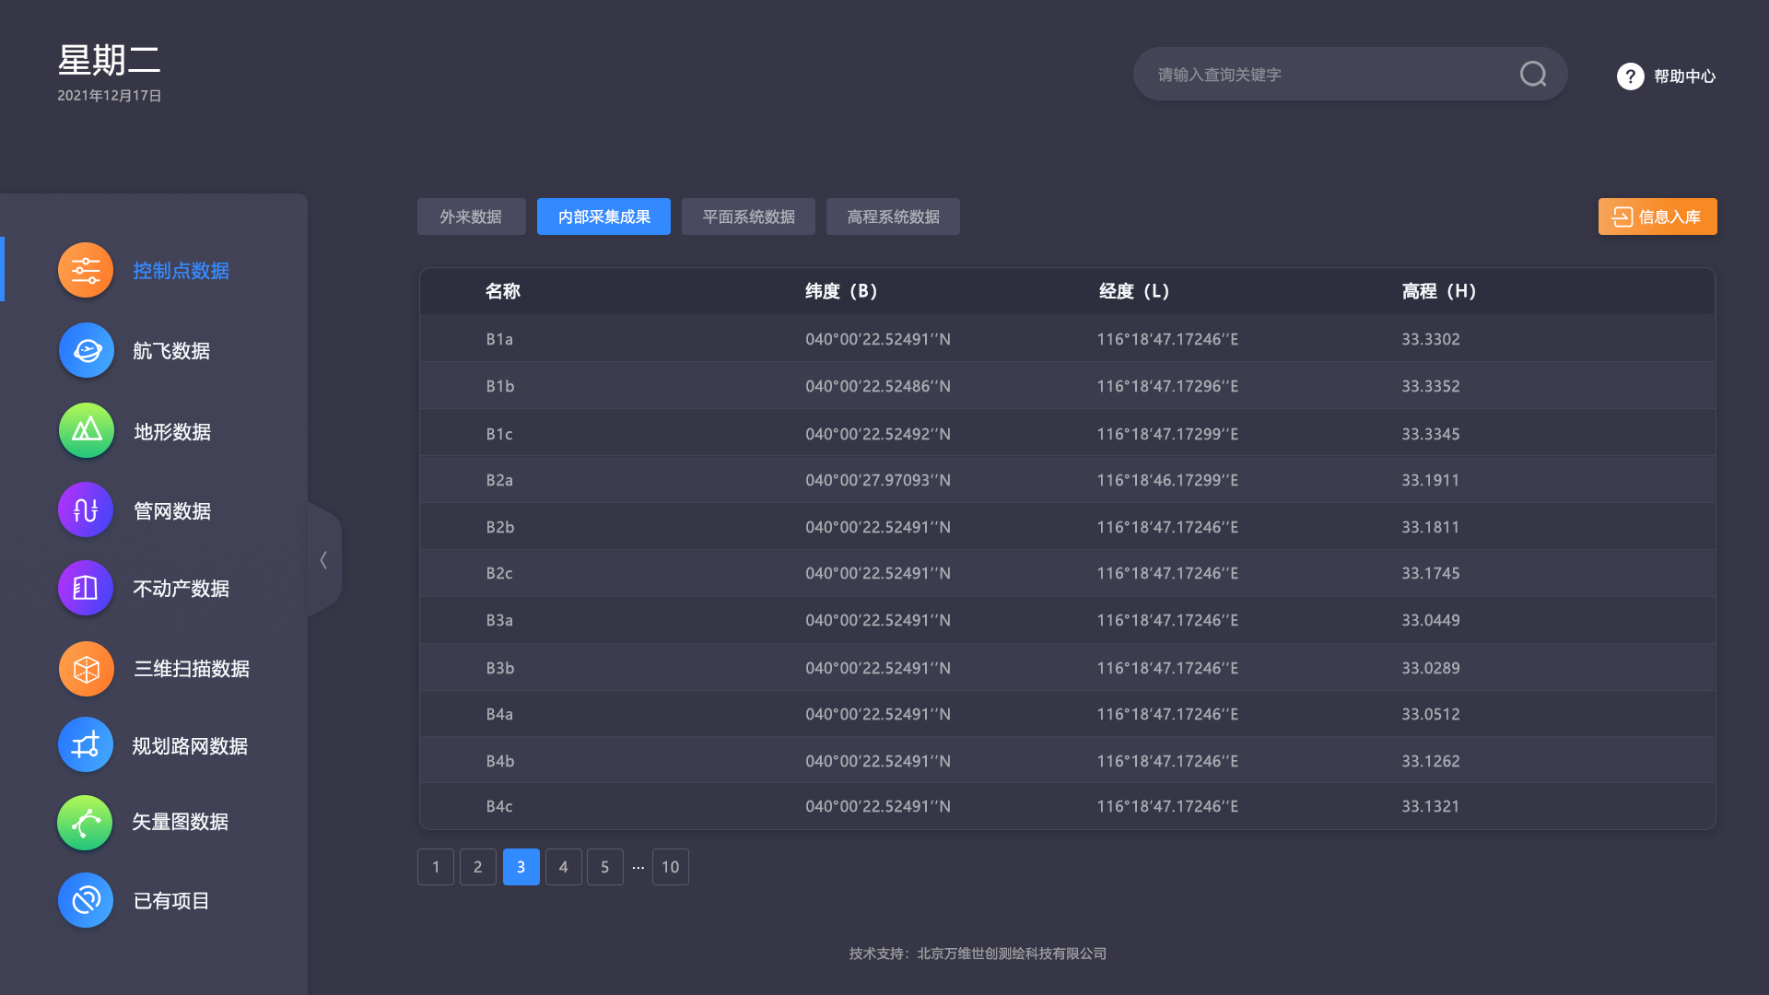Viewport: 1769px width, 995px height.
Task: Click the search magnifier icon
Action: [x=1533, y=74]
